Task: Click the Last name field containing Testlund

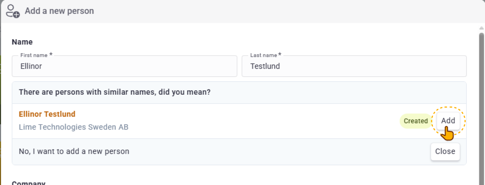Action: [354, 66]
